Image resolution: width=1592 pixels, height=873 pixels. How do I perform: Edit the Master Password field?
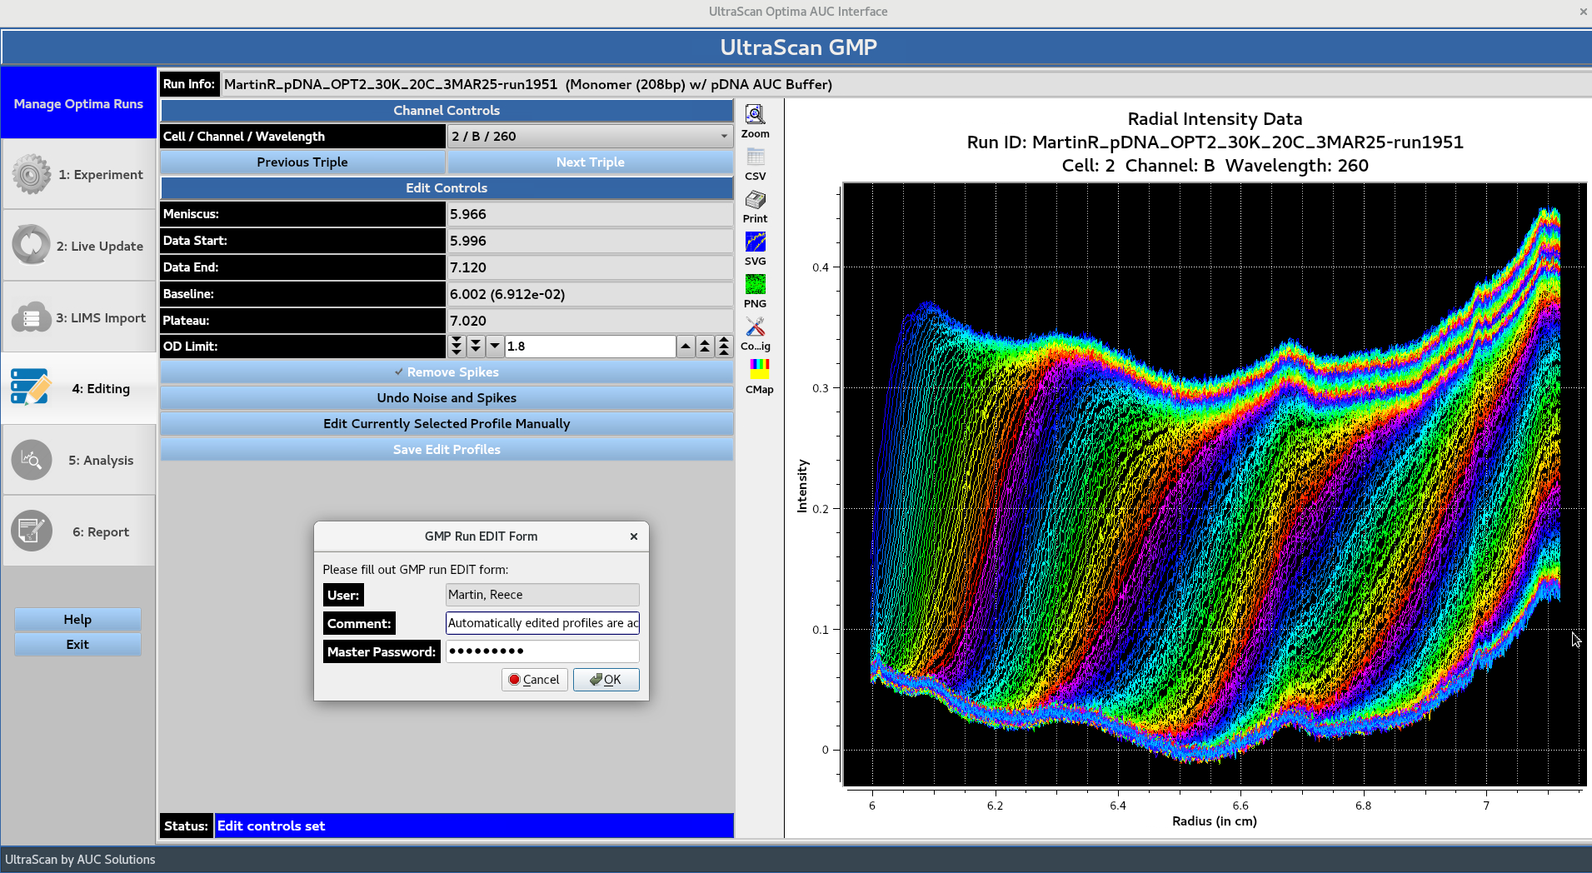pyautogui.click(x=541, y=651)
